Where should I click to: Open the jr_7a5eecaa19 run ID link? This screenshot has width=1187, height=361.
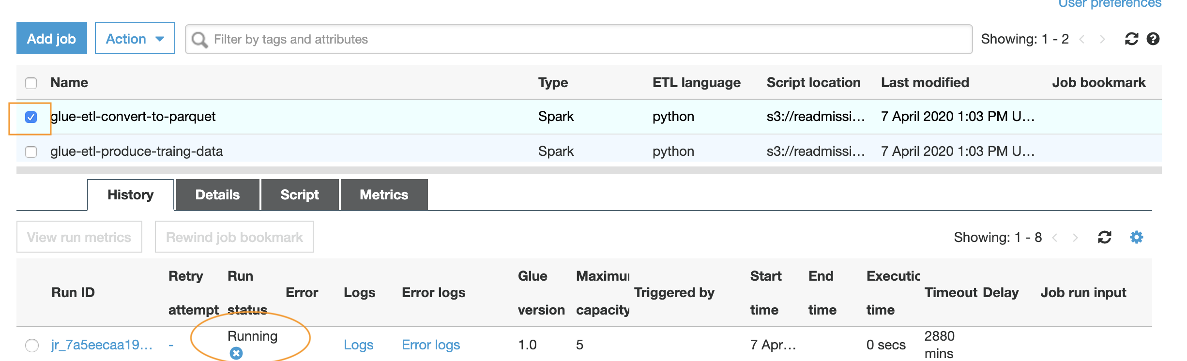[x=102, y=345]
